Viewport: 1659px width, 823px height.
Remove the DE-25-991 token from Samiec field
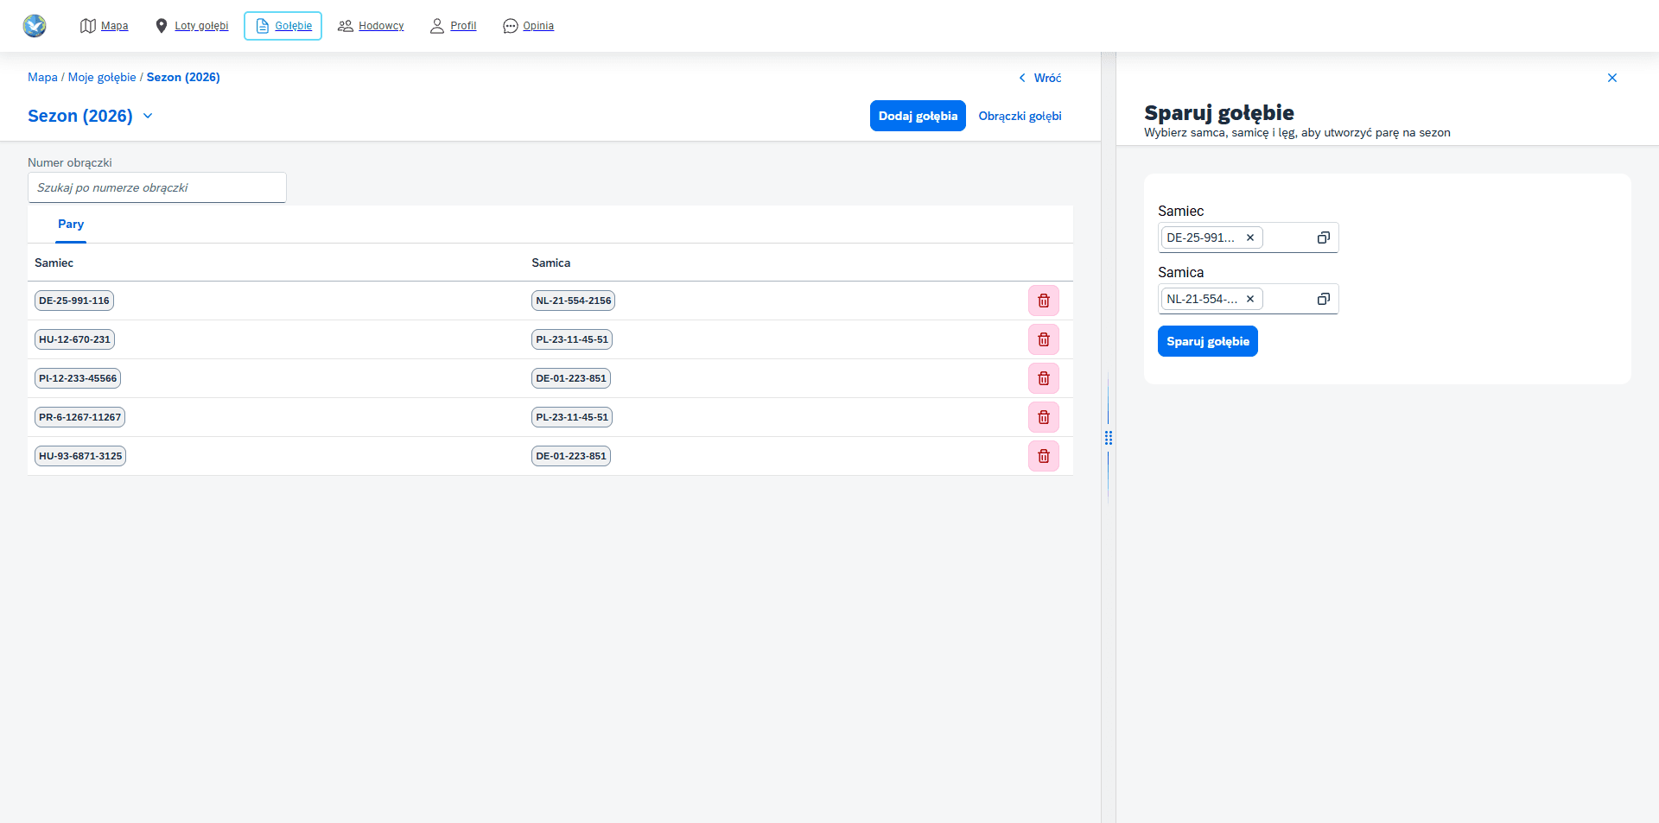click(x=1249, y=237)
